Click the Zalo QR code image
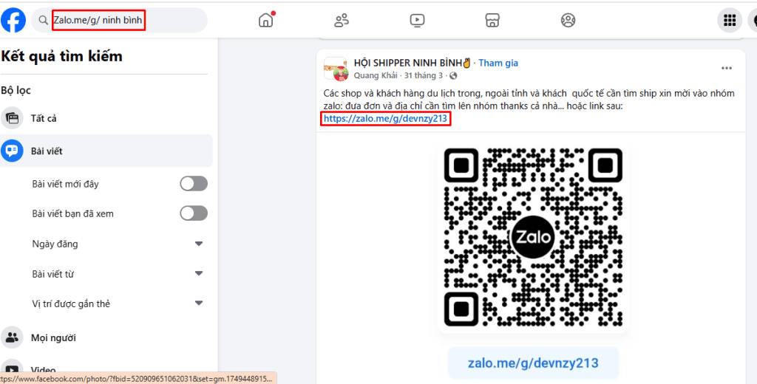757x384 pixels. [532, 238]
